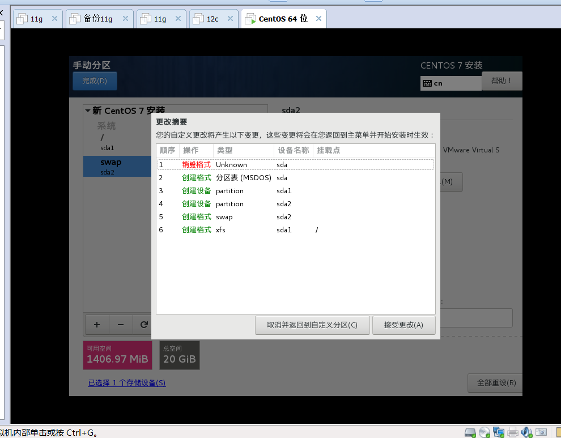Image resolution: width=561 pixels, height=438 pixels.
Task: Click the remove partition minus button
Action: [x=121, y=325]
